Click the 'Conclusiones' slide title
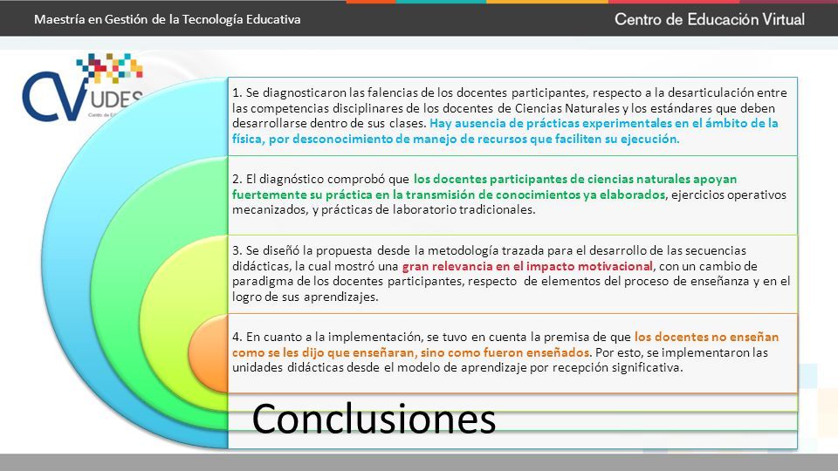Viewport: 838px width, 471px height. click(374, 419)
